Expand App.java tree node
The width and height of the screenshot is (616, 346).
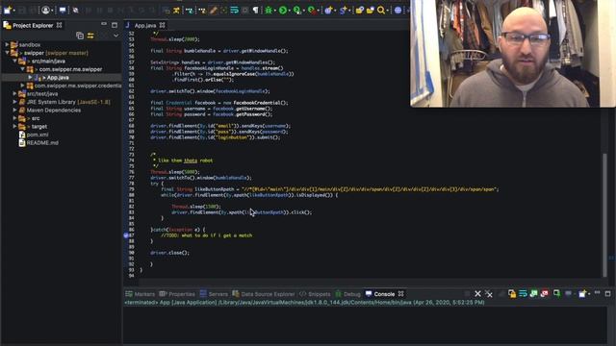coord(30,77)
